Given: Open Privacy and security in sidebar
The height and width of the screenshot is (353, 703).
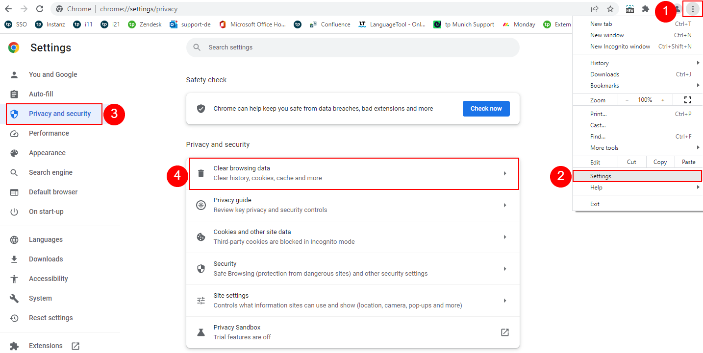Looking at the screenshot, I should pyautogui.click(x=59, y=114).
